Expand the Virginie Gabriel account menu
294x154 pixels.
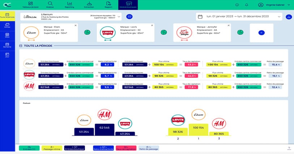click(x=289, y=5)
